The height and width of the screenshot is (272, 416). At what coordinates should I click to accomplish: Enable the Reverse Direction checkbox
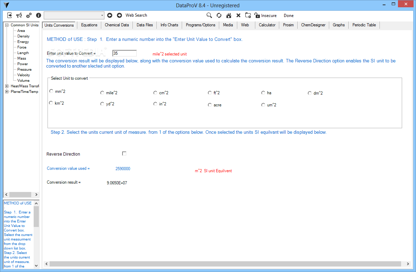click(x=124, y=153)
